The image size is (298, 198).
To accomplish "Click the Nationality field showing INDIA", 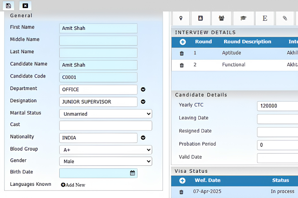I will click(x=98, y=138).
